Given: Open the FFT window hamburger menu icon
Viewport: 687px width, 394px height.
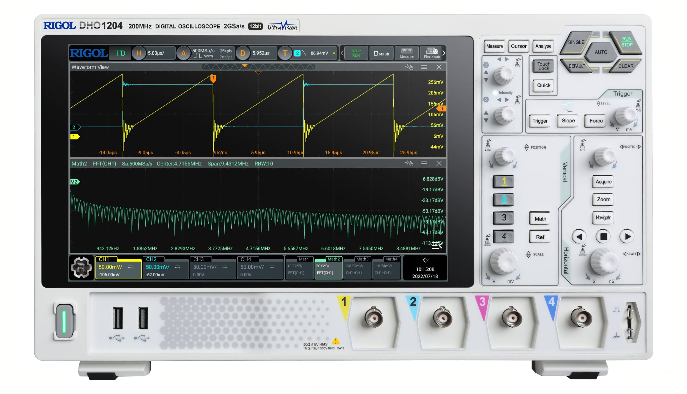Looking at the screenshot, I should [x=424, y=164].
